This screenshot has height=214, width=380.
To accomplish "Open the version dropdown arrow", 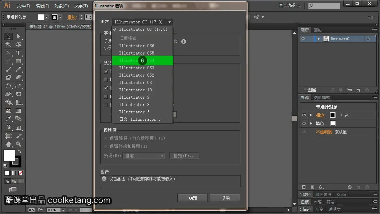I will point(170,22).
